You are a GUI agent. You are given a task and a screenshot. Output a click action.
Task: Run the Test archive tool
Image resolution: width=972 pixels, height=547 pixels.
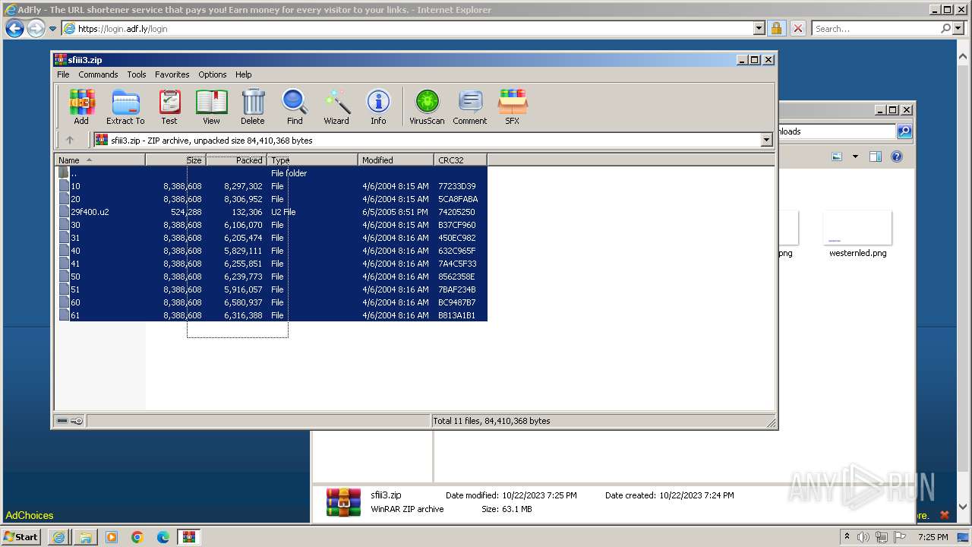point(169,106)
